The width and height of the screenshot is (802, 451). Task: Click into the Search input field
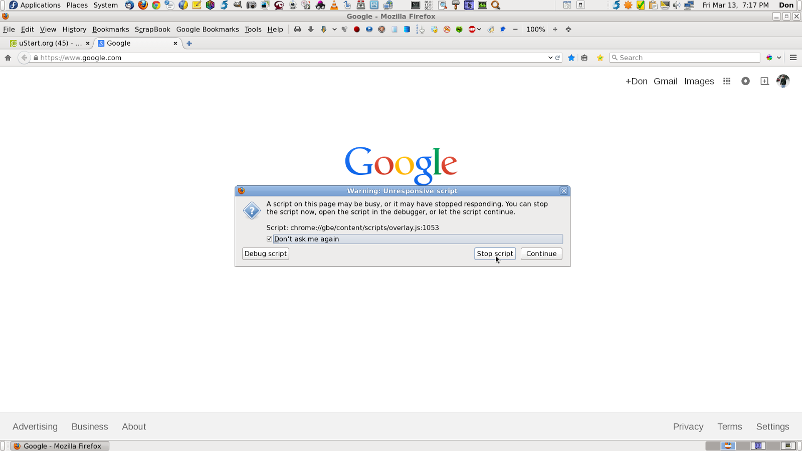685,58
